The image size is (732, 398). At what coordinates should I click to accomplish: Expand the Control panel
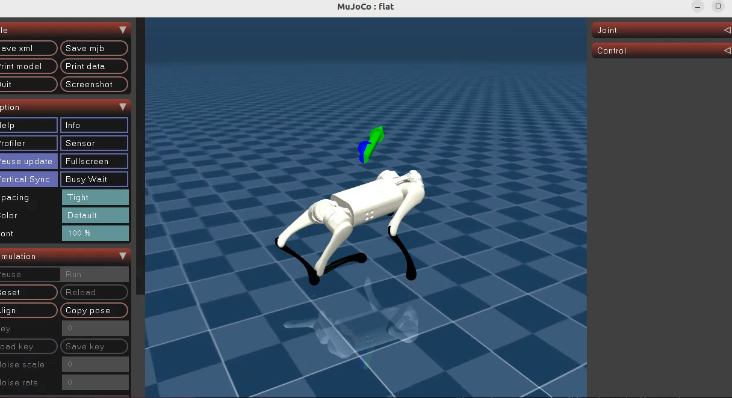coord(662,51)
